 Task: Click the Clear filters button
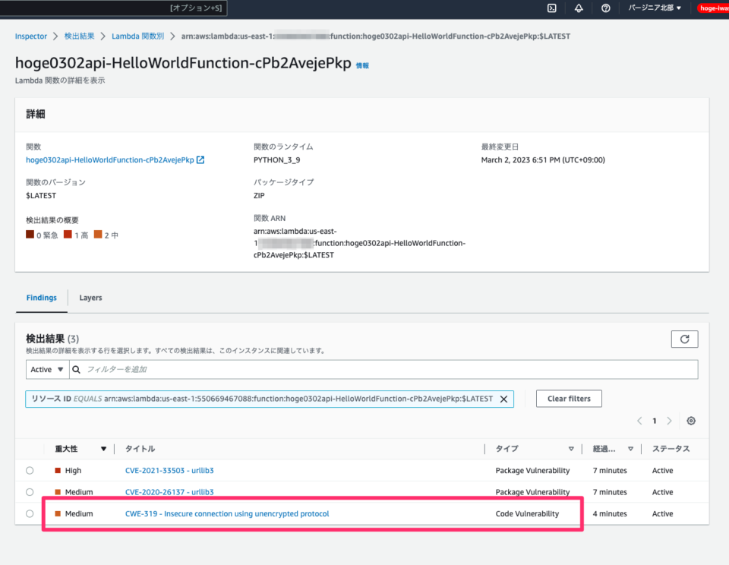point(569,398)
